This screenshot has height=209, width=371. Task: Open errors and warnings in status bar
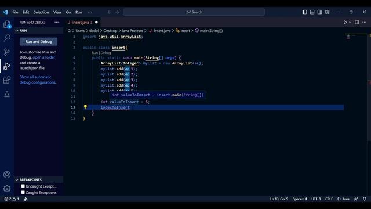pos(12,199)
